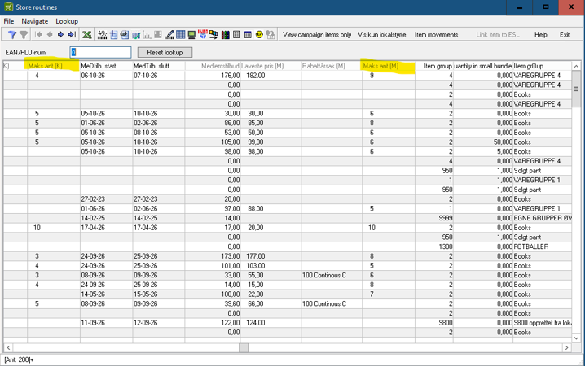585x366 pixels.
Task: Jump to last record arrow icon
Action: tap(72, 35)
